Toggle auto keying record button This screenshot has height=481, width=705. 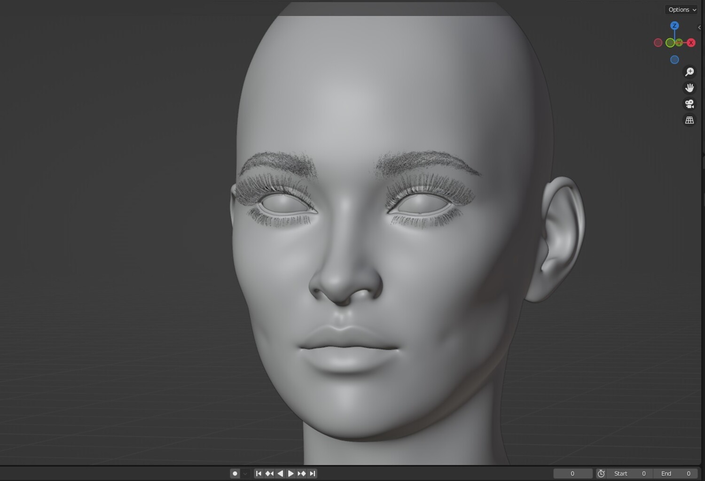[235, 473]
